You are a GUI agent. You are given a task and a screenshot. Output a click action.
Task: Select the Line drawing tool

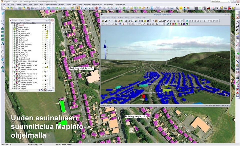(x=3, y=17)
